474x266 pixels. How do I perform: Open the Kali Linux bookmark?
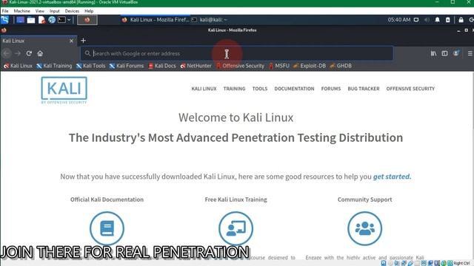tap(18, 66)
